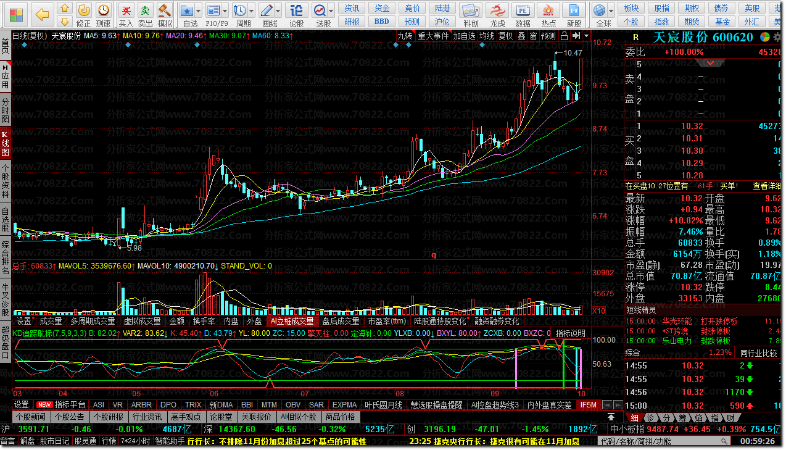The width and height of the screenshot is (786, 450).
Task: Click the BBD toolbar button
Action: 382,22
